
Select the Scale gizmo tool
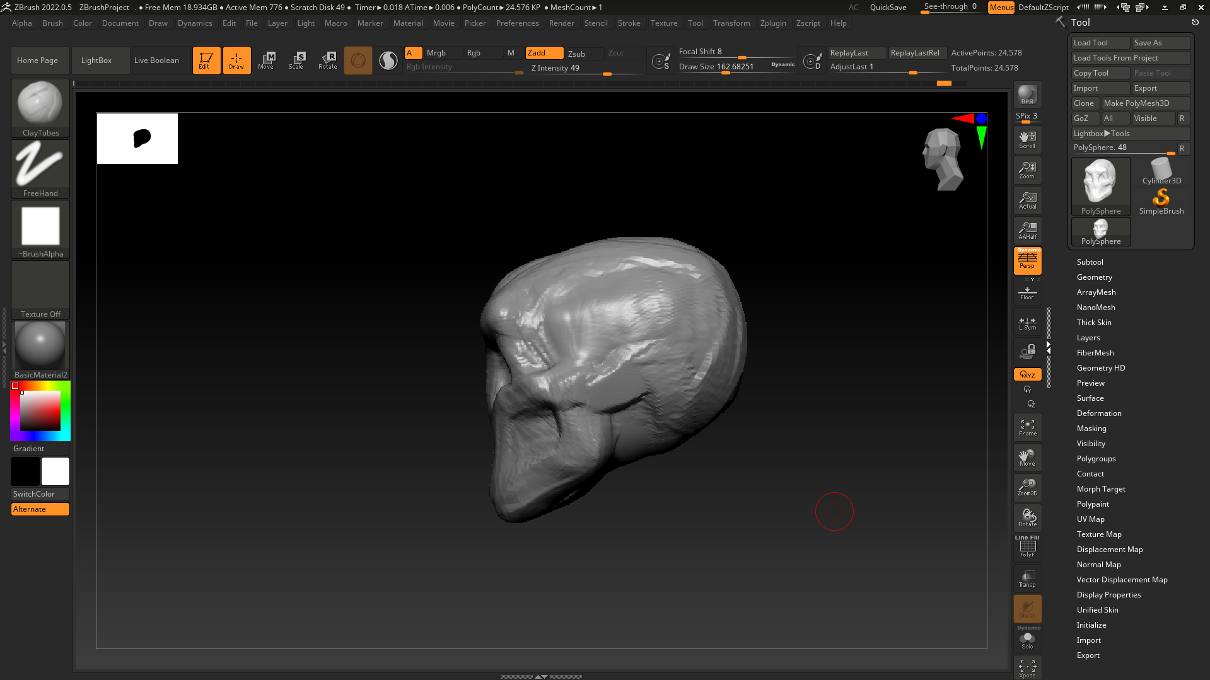coord(296,61)
